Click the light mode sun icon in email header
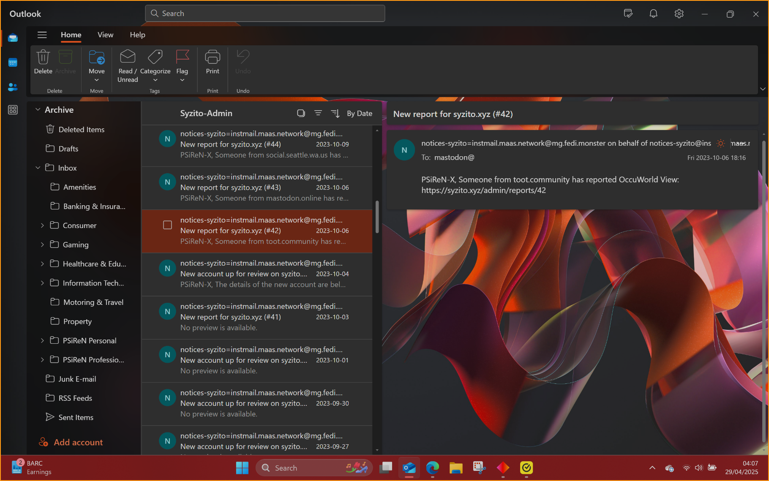 tap(721, 143)
